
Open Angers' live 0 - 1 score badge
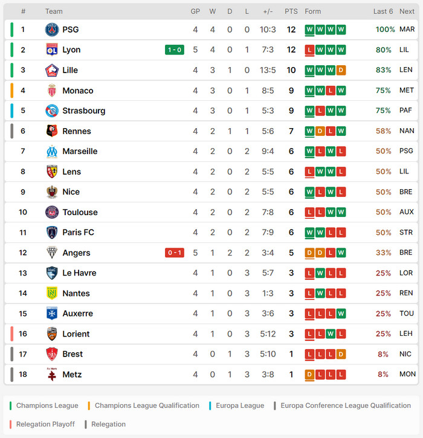tap(174, 253)
